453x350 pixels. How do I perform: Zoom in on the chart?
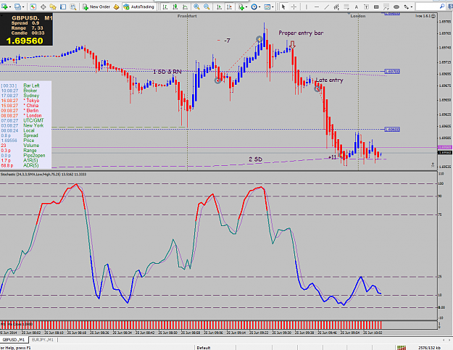196,7
